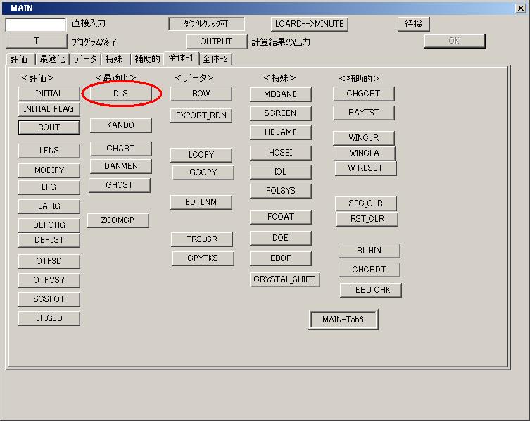Open the データ tab
This screenshot has height=421, width=530.
click(x=85, y=59)
